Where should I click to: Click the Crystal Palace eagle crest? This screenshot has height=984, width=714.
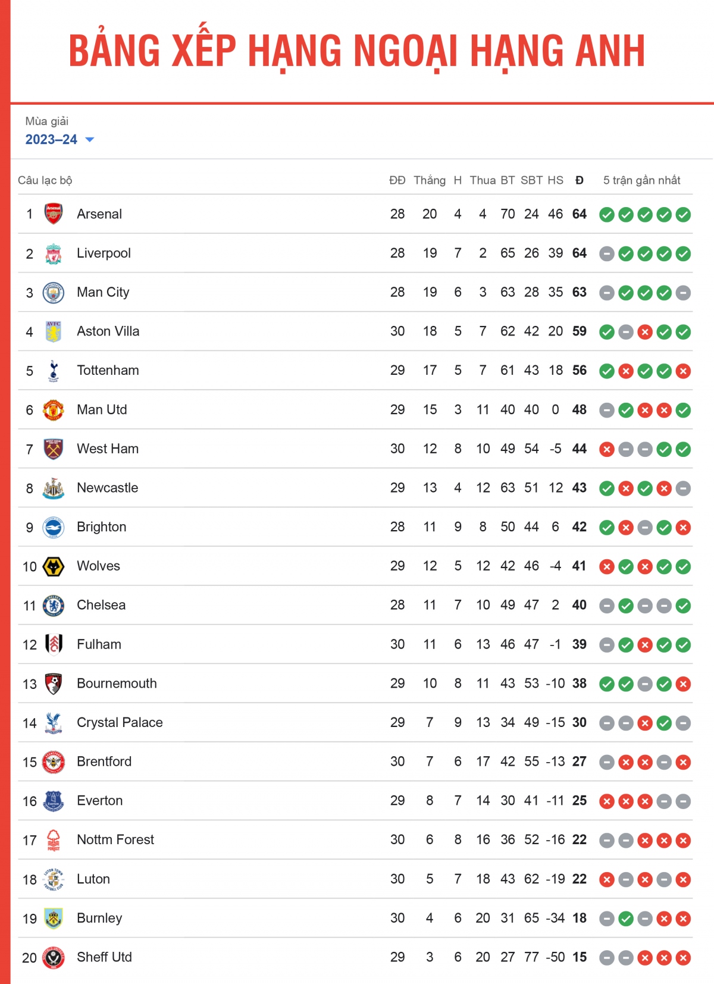(54, 723)
